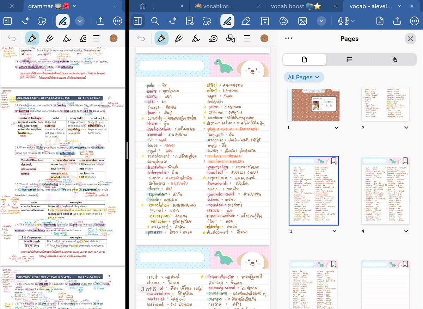Image resolution: width=423 pixels, height=309 pixels.
Task: Switch the Pages panel to thumbnail view
Action: (x=305, y=60)
